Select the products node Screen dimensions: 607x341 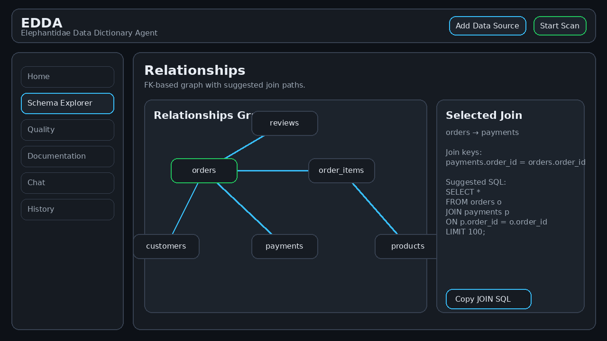(408, 246)
